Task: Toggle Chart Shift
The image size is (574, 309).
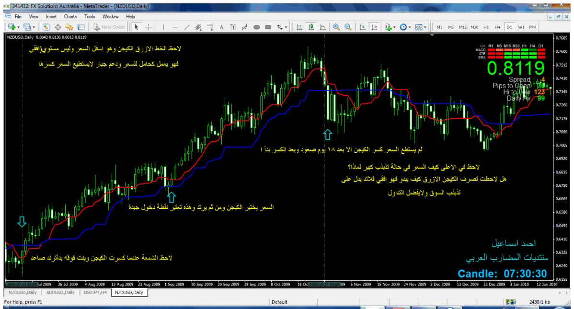Action: 374,27
